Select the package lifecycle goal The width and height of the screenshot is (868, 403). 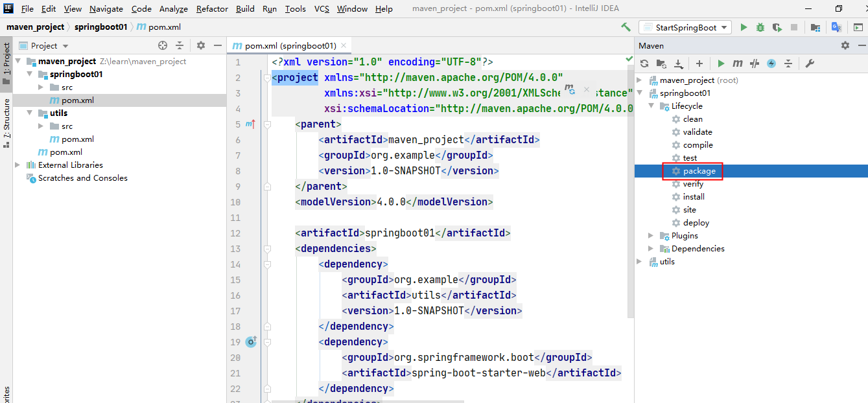[x=699, y=171]
